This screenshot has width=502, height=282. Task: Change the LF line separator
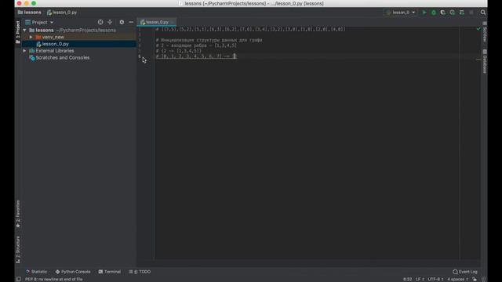(420, 279)
